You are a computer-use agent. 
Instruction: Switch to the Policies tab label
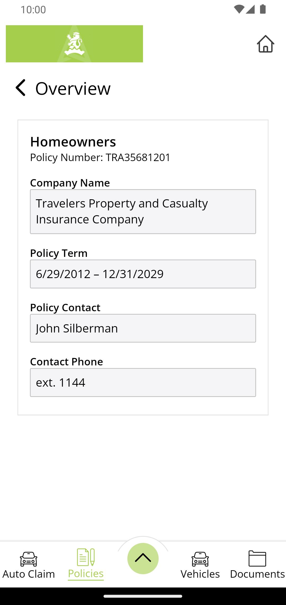[x=86, y=574]
